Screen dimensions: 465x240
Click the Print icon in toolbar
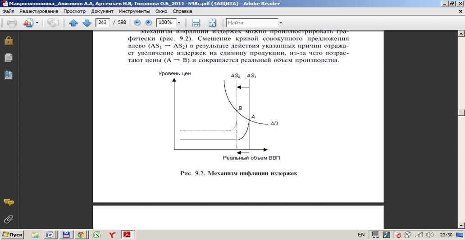pyautogui.click(x=12, y=23)
